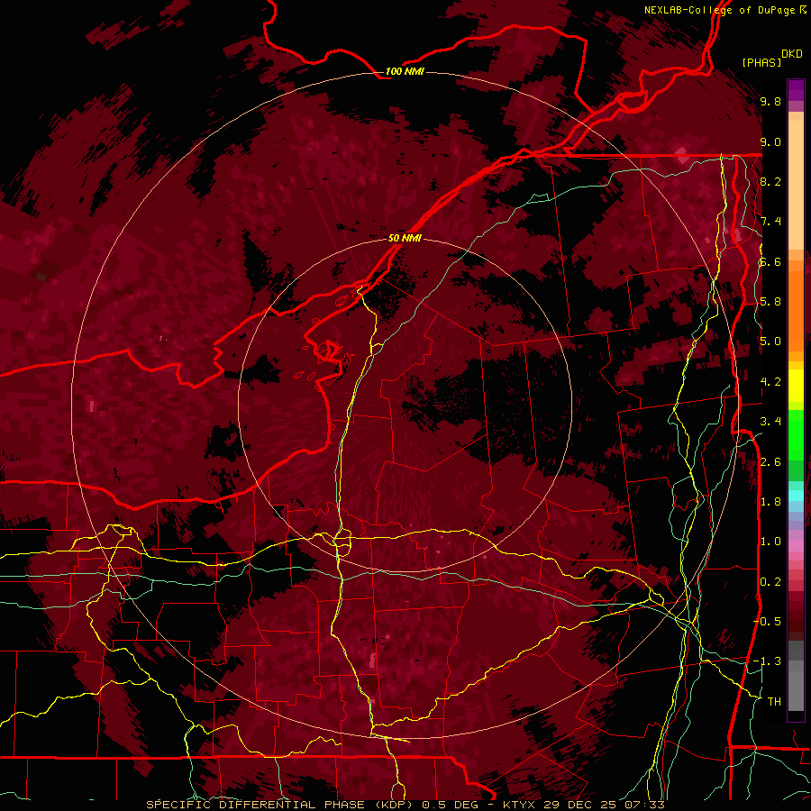Click the KTYX station identifier in the caption
Screen dimensions: 811x811
click(520, 805)
